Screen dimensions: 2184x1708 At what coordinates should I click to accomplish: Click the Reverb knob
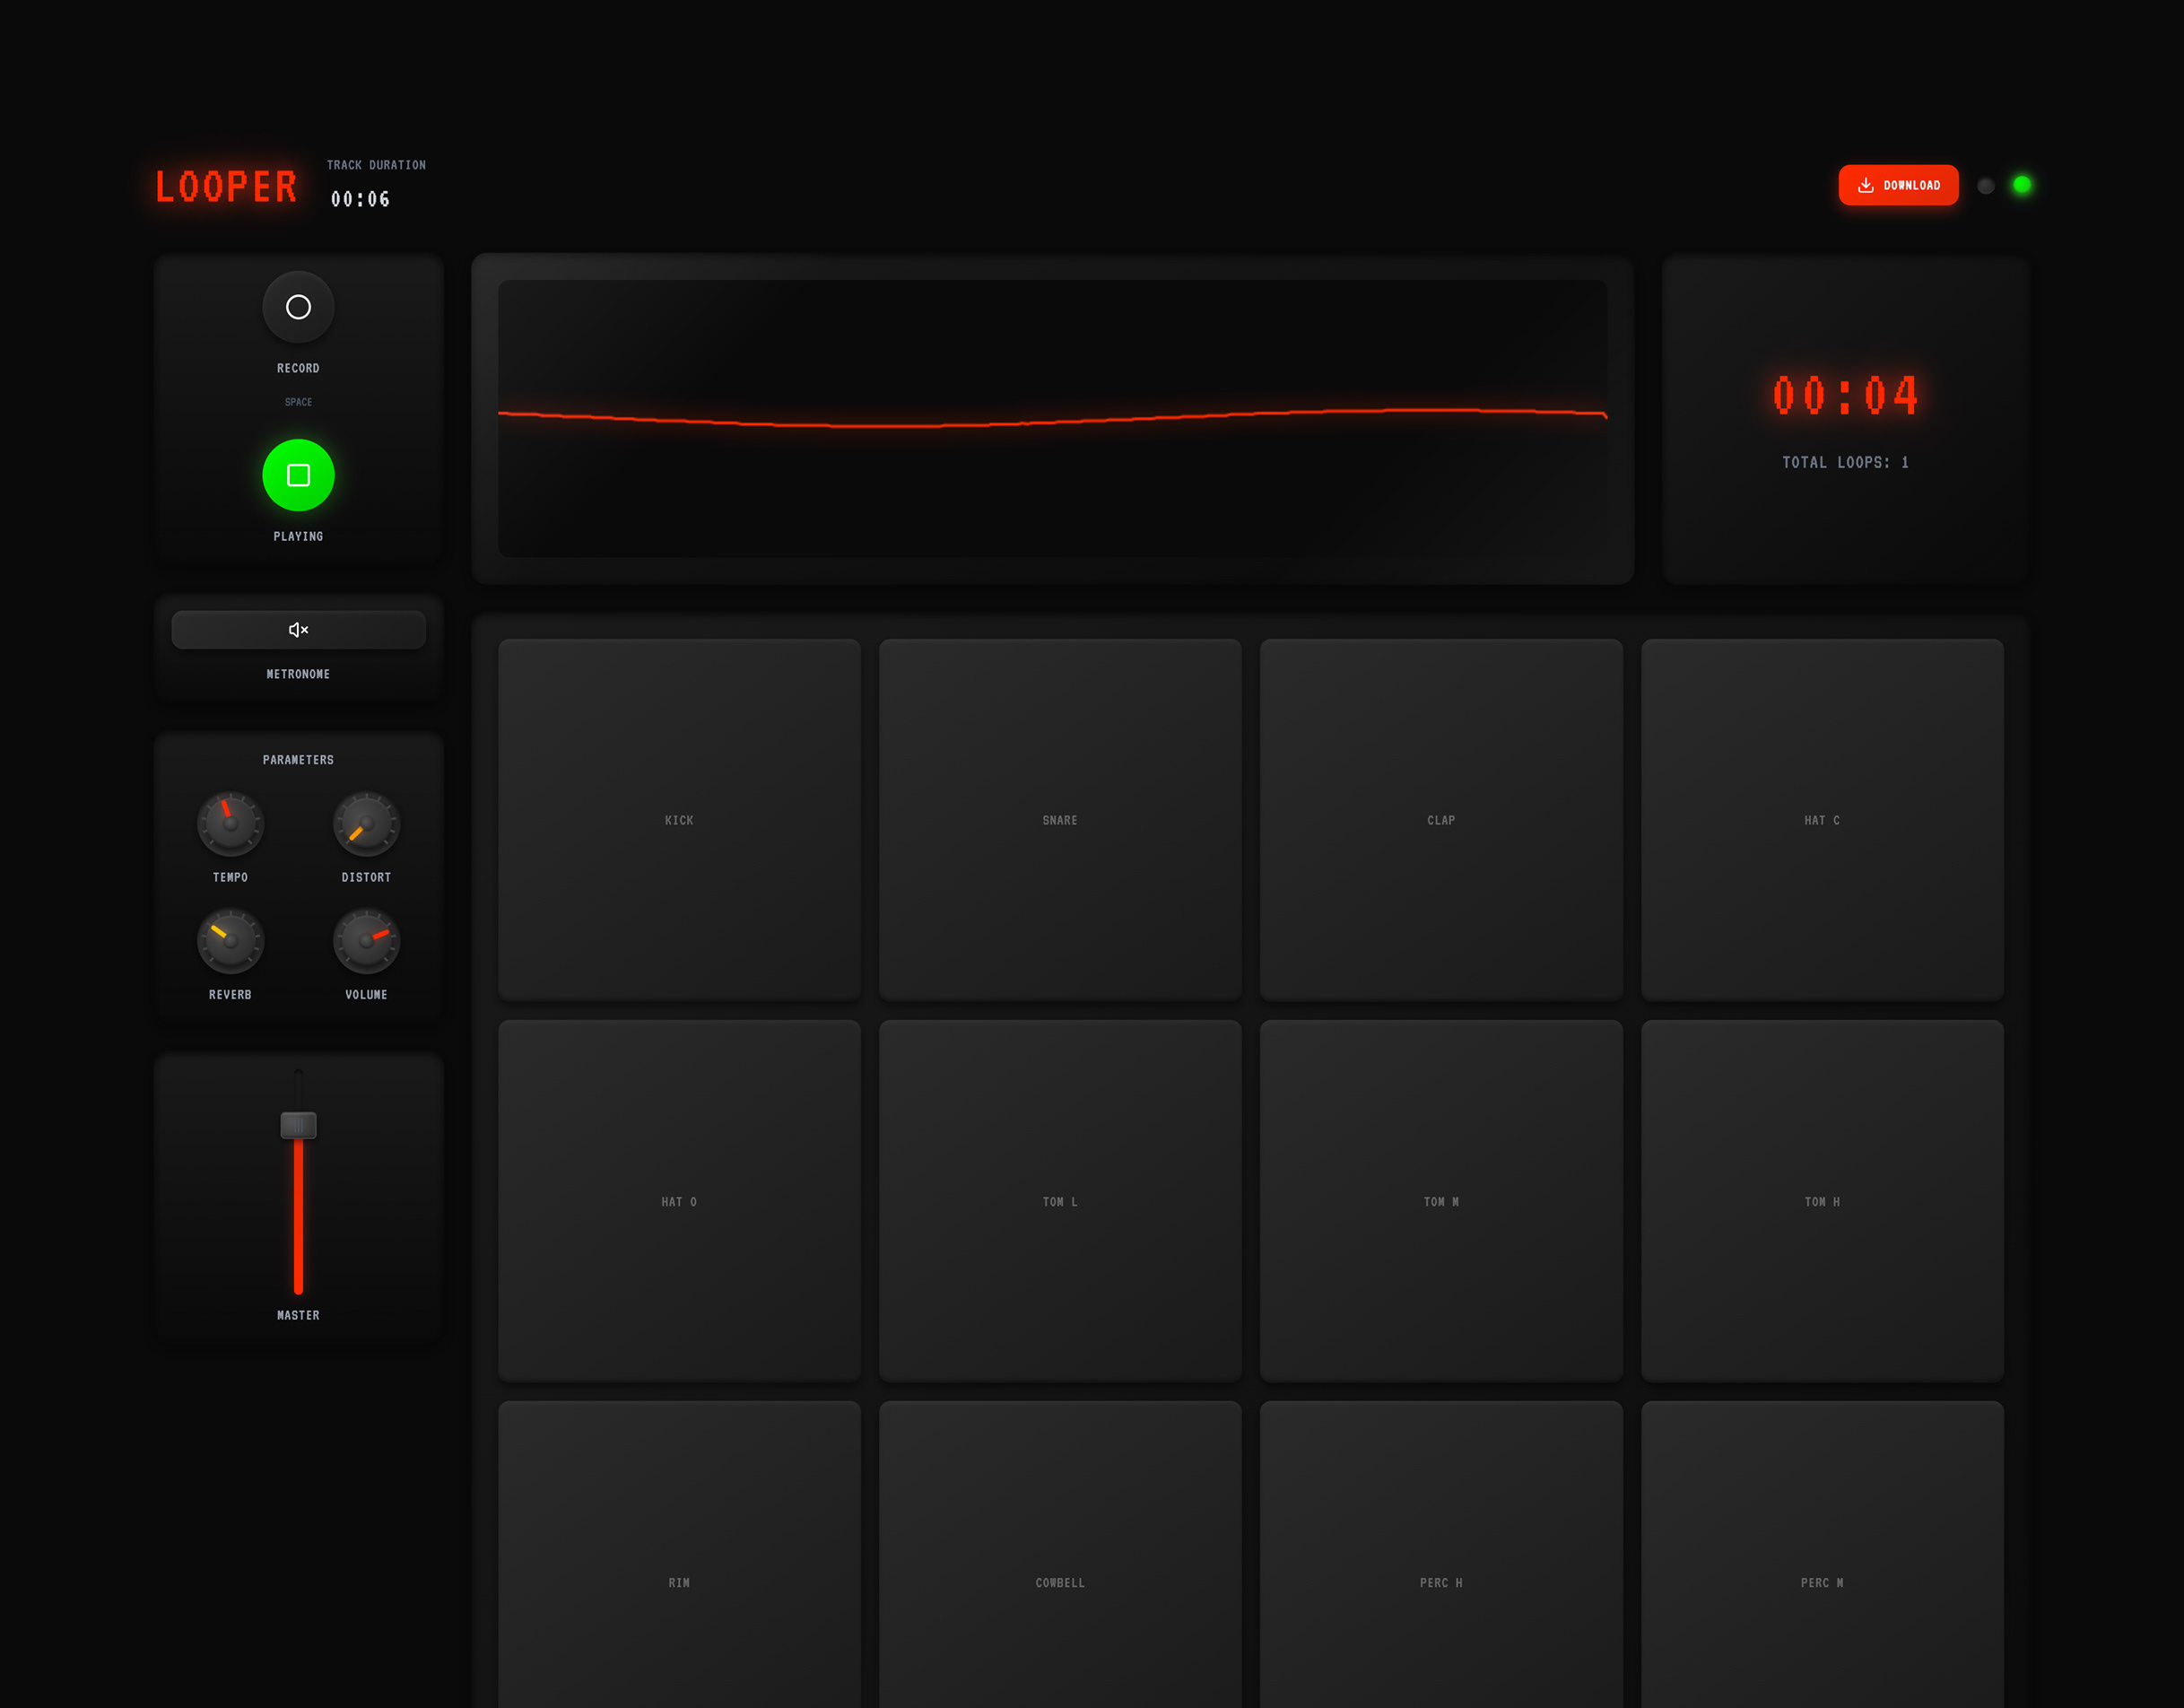[230, 941]
